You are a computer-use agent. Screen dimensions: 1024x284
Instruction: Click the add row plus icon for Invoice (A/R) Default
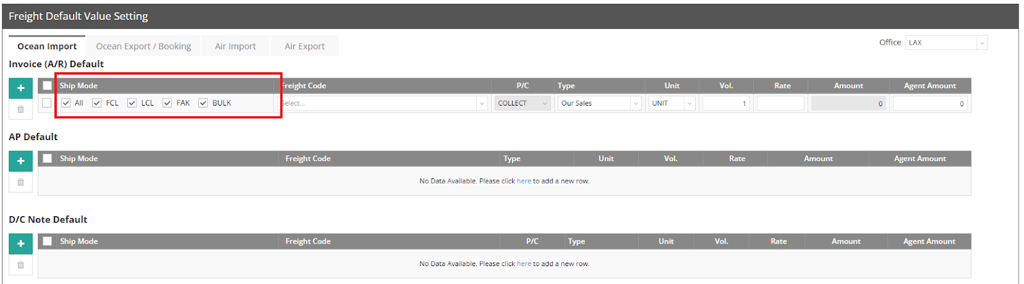pos(20,88)
